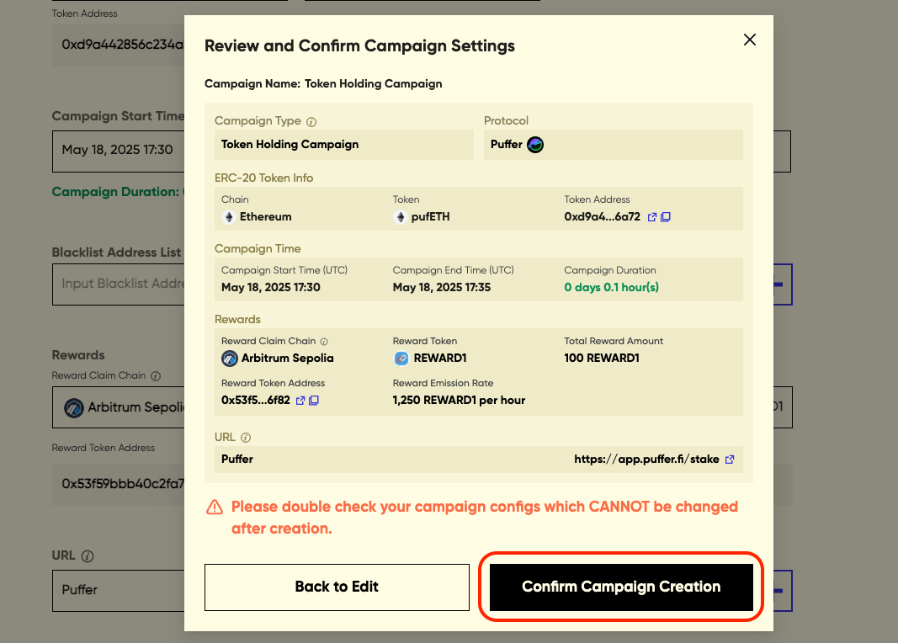Click the red warning triangle icon
Viewport: 898px width, 643px height.
coord(215,507)
